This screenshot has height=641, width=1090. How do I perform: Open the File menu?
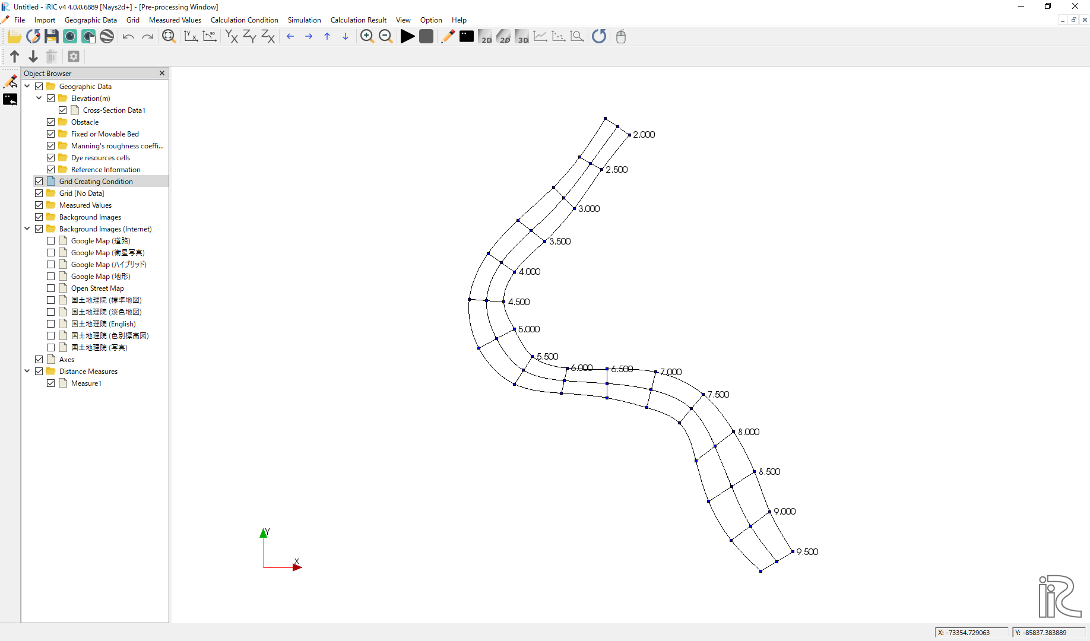coord(20,20)
